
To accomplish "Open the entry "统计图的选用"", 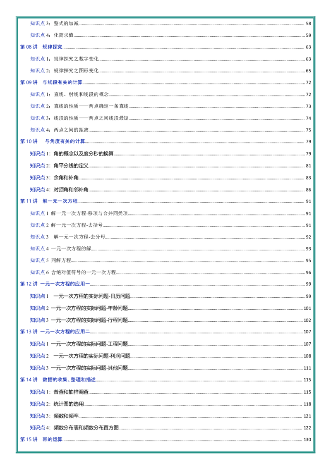I will [170, 404].
